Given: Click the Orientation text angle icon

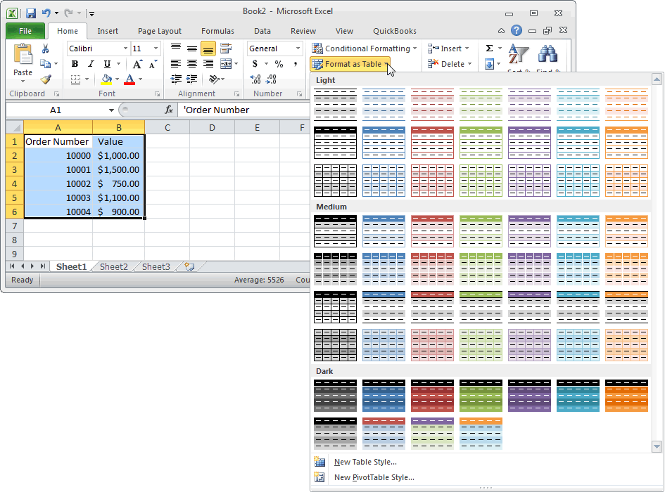Looking at the screenshot, I should click(x=214, y=79).
